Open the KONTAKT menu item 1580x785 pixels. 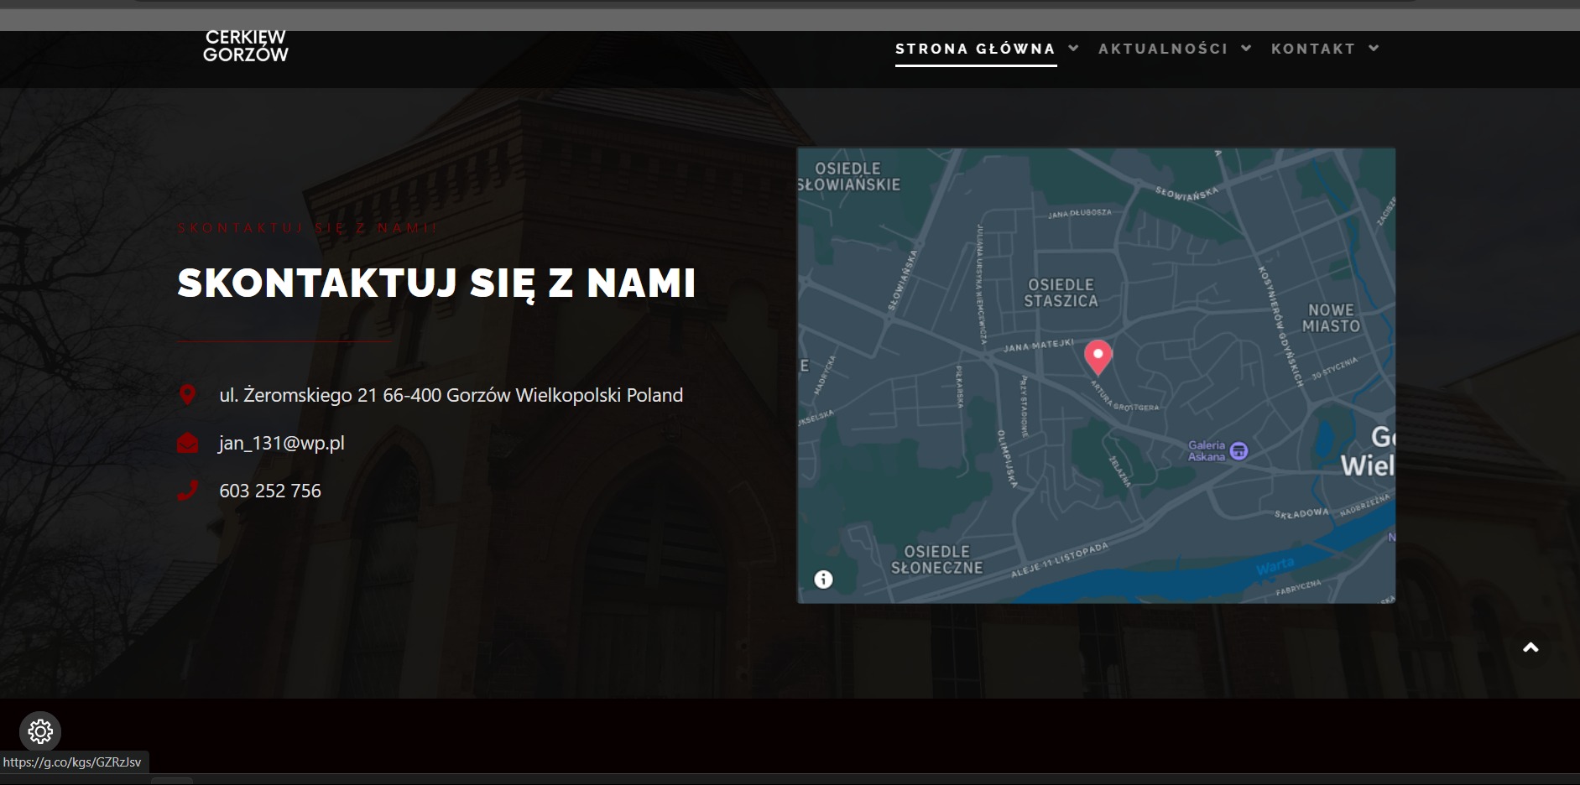pos(1312,49)
